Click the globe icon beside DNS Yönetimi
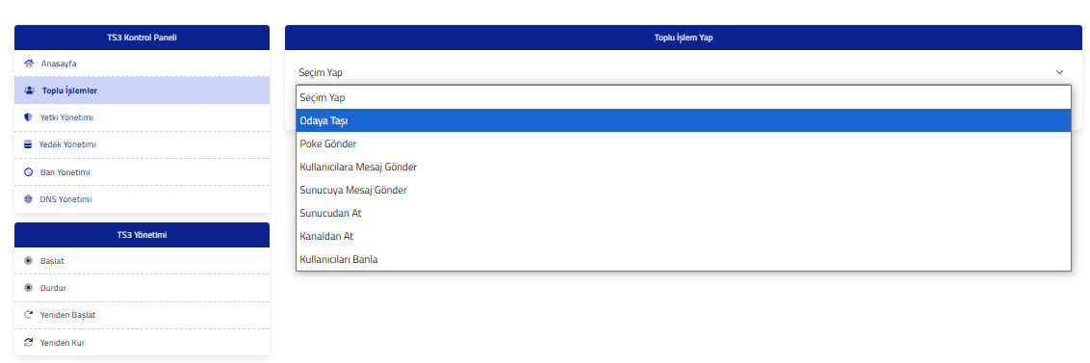This screenshot has width=1090, height=363. tap(29, 199)
